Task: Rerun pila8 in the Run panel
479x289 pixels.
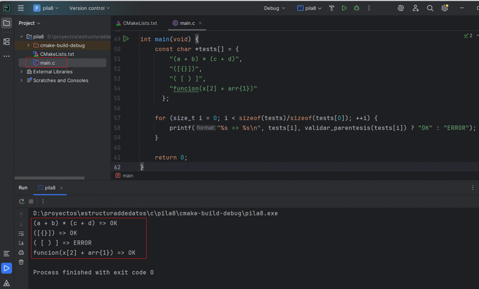Action: coord(21,201)
